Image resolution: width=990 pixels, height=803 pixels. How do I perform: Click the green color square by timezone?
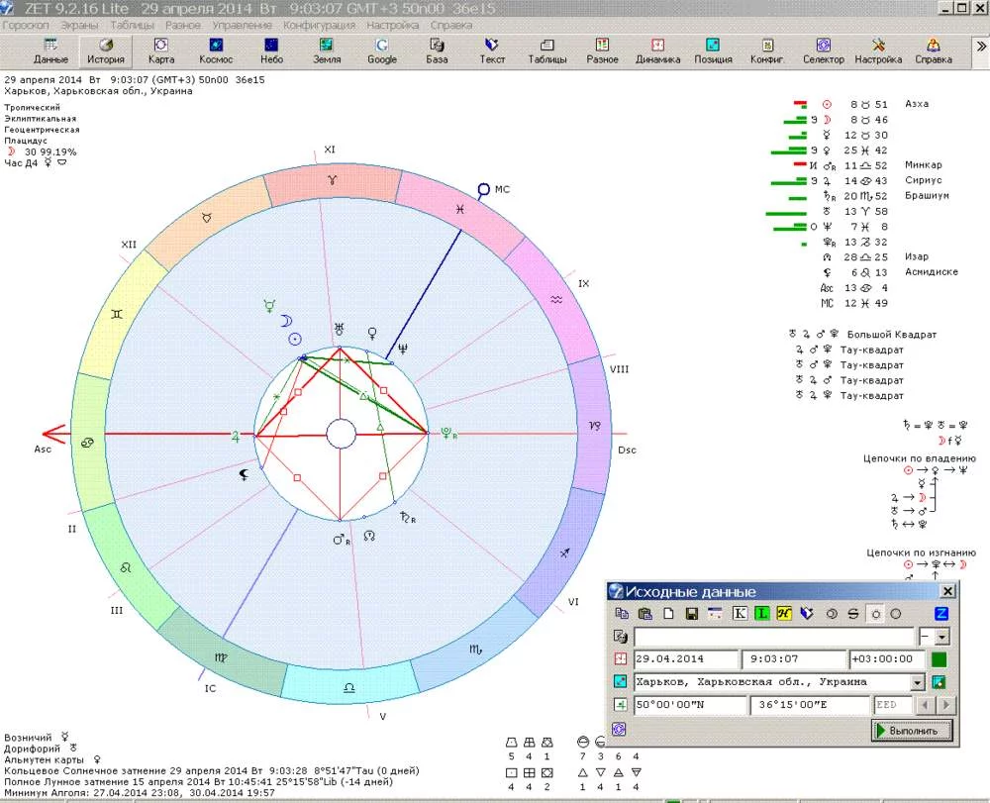pyautogui.click(x=940, y=659)
